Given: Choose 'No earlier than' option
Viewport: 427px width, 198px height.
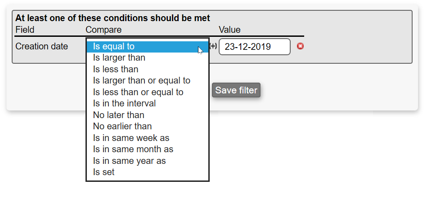Looking at the screenshot, I should point(122,126).
